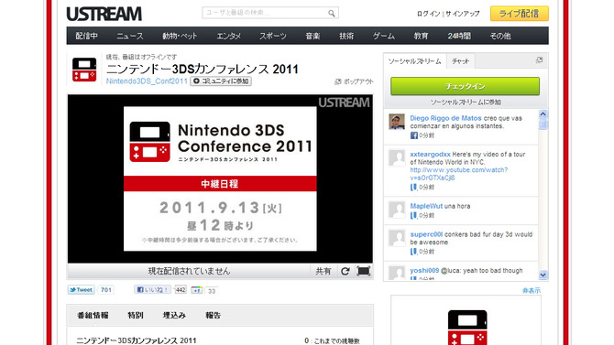The image size is (614, 345).
Task: Click Facebook icon under Diego's comment
Action: [x=413, y=135]
